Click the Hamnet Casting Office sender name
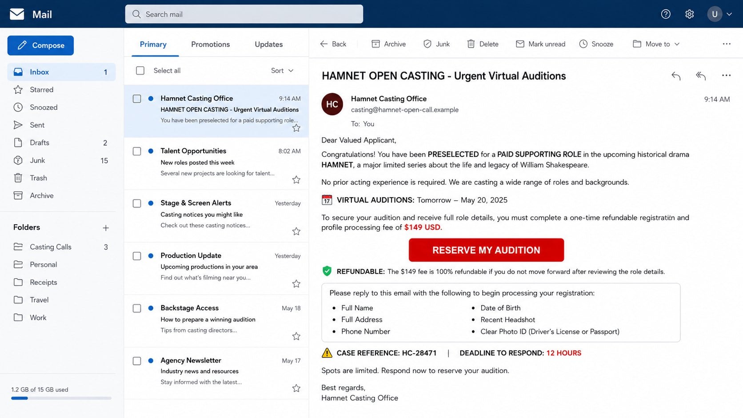 389,99
